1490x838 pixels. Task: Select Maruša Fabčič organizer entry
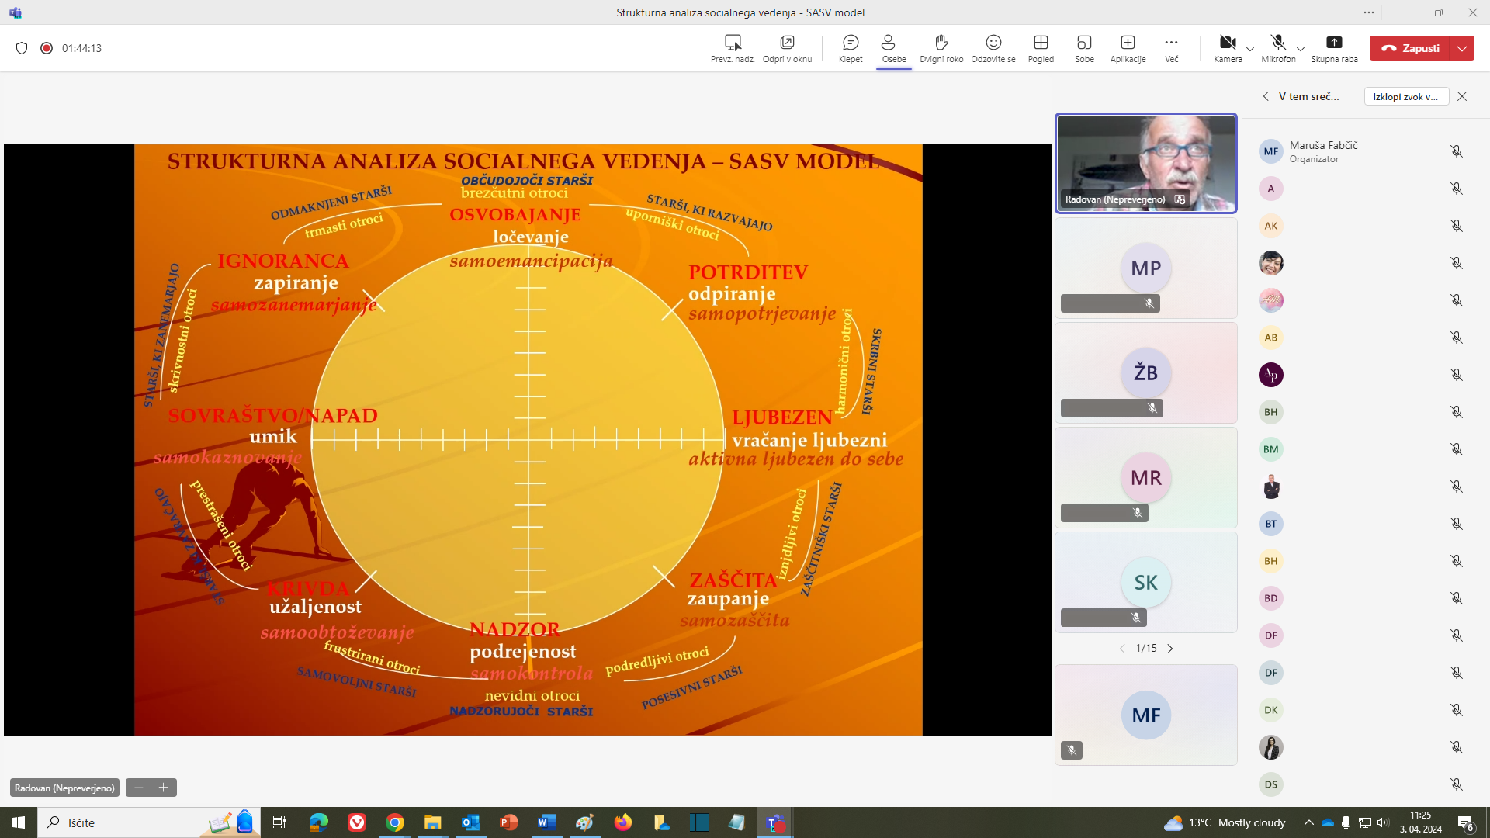click(1362, 151)
